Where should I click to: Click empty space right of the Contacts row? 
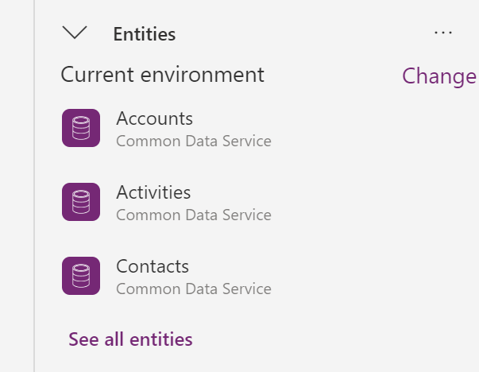(373, 277)
